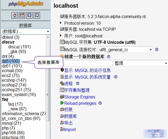Image resolution: width=168 pixels, height=139 pixels.
Task: Open 显示 MySQL 的系统变量 link
Action: 87,77
